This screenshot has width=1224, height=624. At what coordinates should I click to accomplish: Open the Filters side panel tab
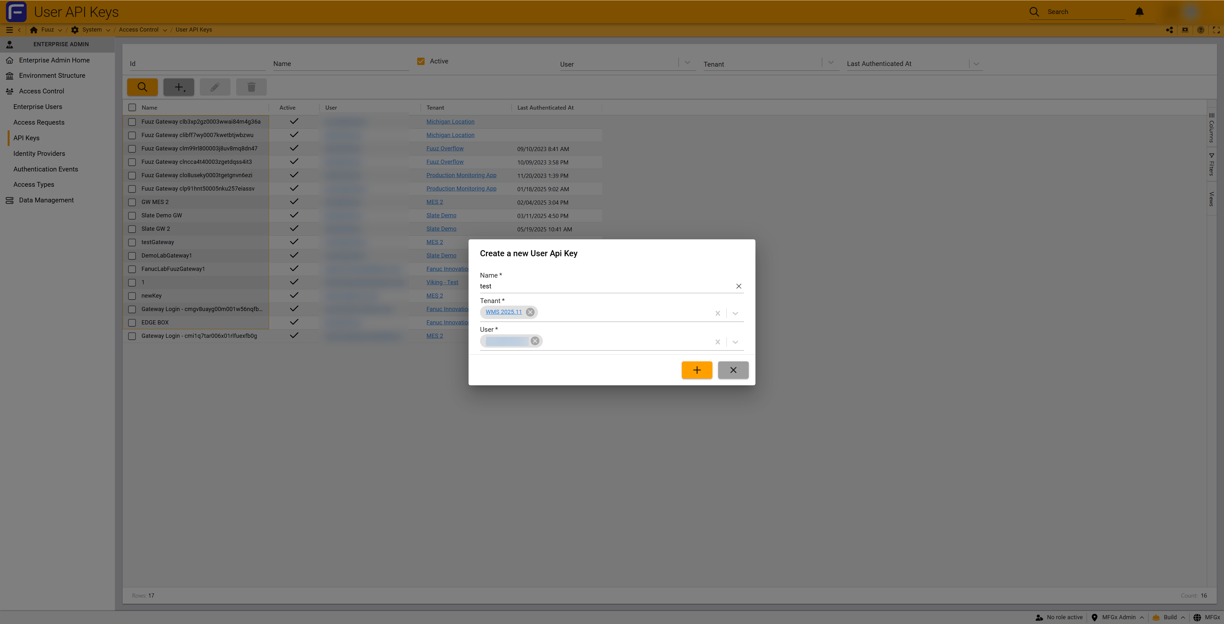tap(1212, 164)
